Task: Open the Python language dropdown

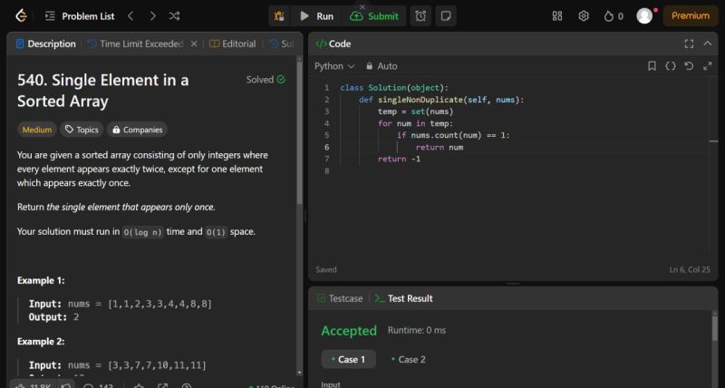Action: pos(334,66)
